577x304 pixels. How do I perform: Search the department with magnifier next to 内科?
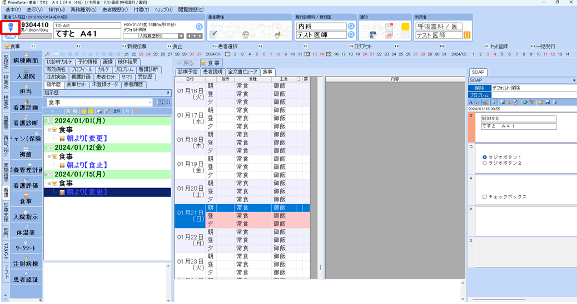click(x=351, y=26)
